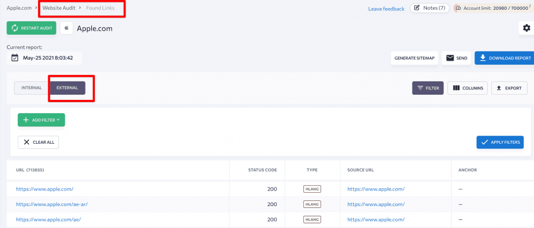Viewport: 534px width, 228px height.
Task: Open Leave feedback link
Action: pos(386,9)
